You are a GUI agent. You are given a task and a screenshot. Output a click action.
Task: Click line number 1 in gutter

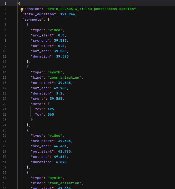pos(5,4)
